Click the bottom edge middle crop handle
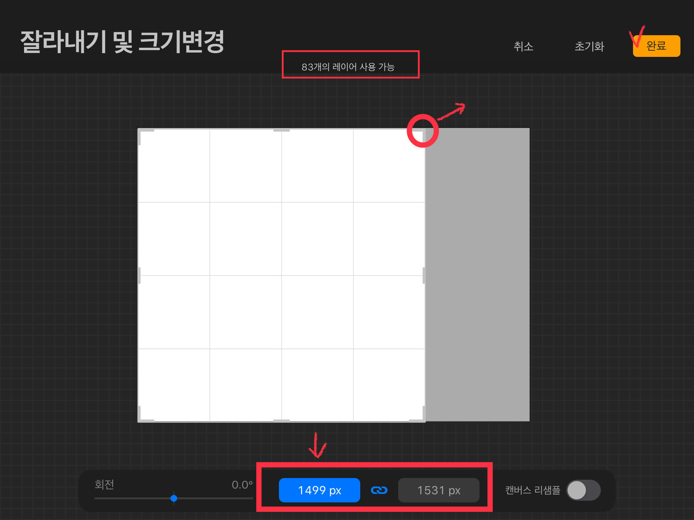Image resolution: width=694 pixels, height=520 pixels. (282, 421)
